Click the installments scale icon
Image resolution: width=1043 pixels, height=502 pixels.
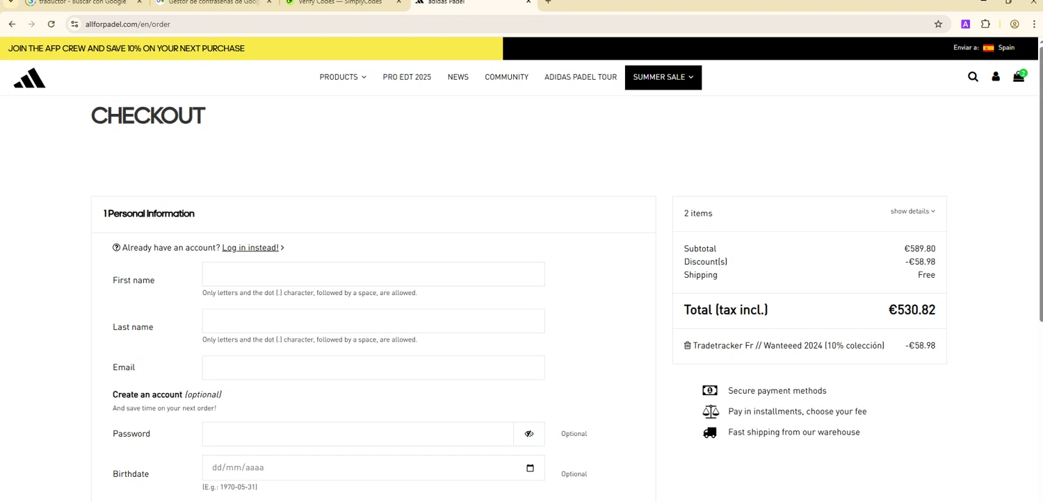tap(711, 412)
